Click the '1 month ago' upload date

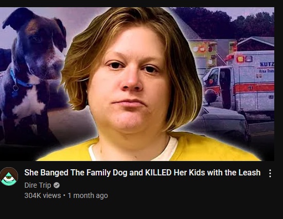point(87,195)
